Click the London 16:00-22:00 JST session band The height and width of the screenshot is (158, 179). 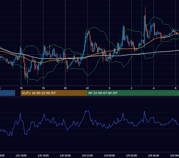pyautogui.click(x=54, y=93)
